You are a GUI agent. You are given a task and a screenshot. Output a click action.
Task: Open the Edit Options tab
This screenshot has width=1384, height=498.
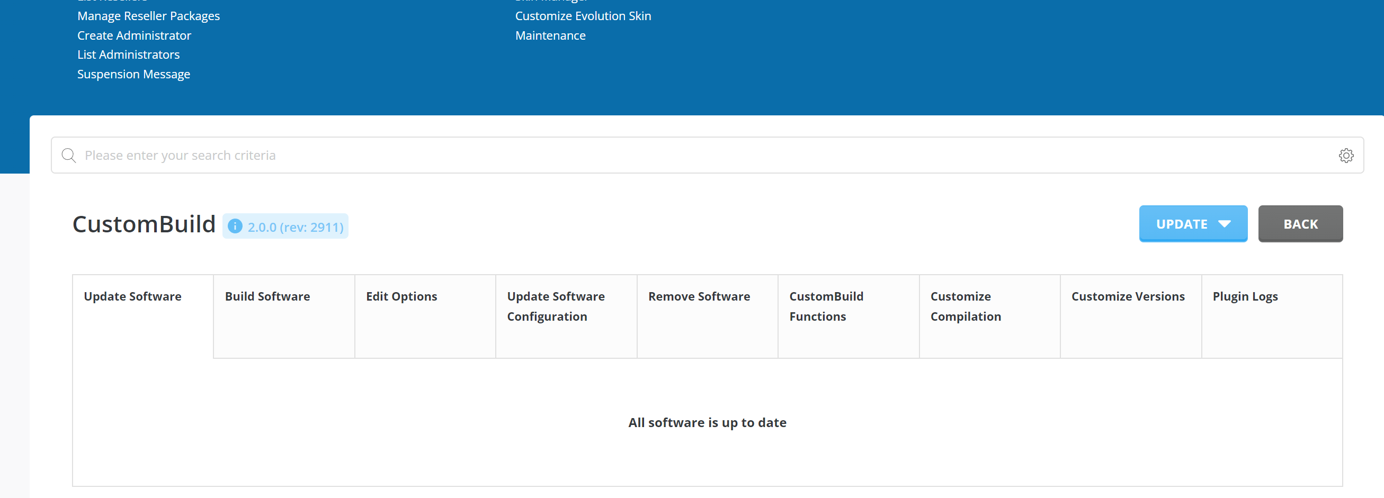425,316
